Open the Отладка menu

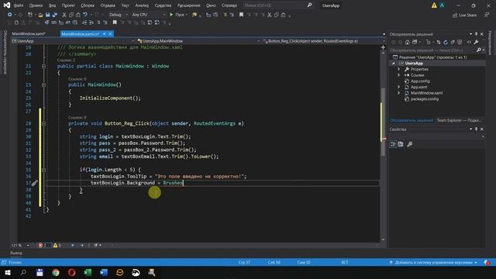click(108, 5)
